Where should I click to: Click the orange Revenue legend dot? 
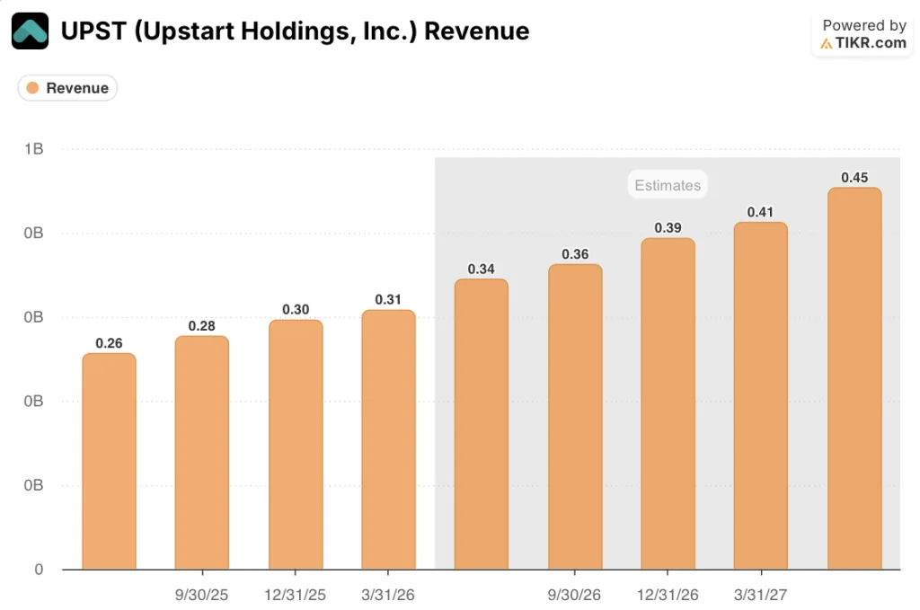pos(33,88)
